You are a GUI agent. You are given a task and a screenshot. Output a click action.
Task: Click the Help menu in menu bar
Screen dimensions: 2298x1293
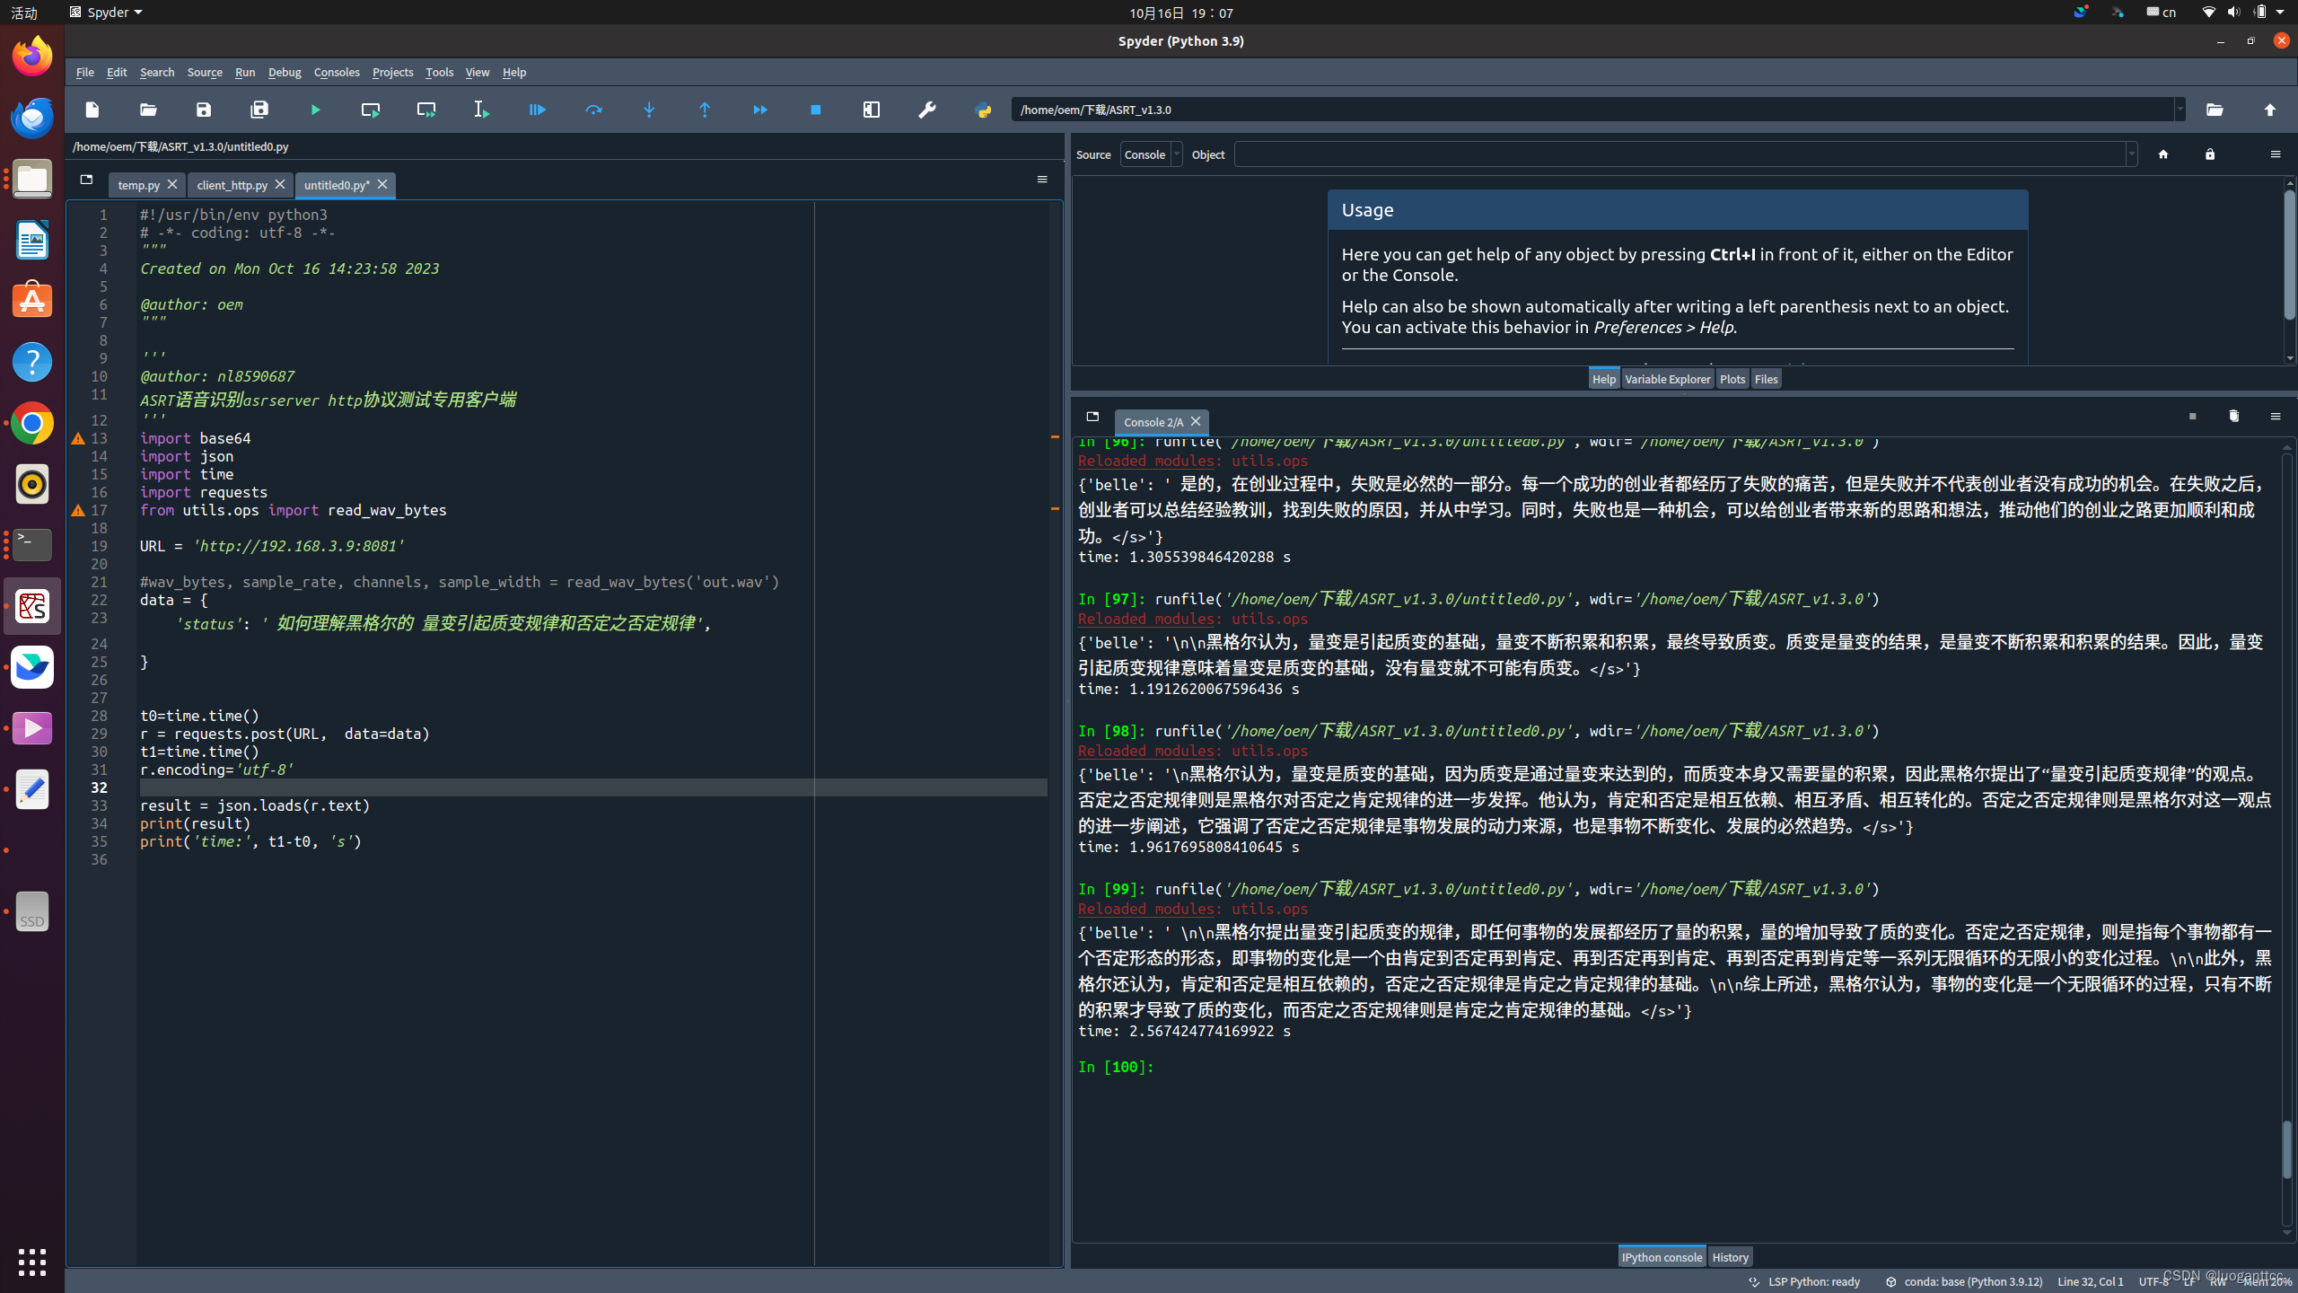click(x=514, y=73)
